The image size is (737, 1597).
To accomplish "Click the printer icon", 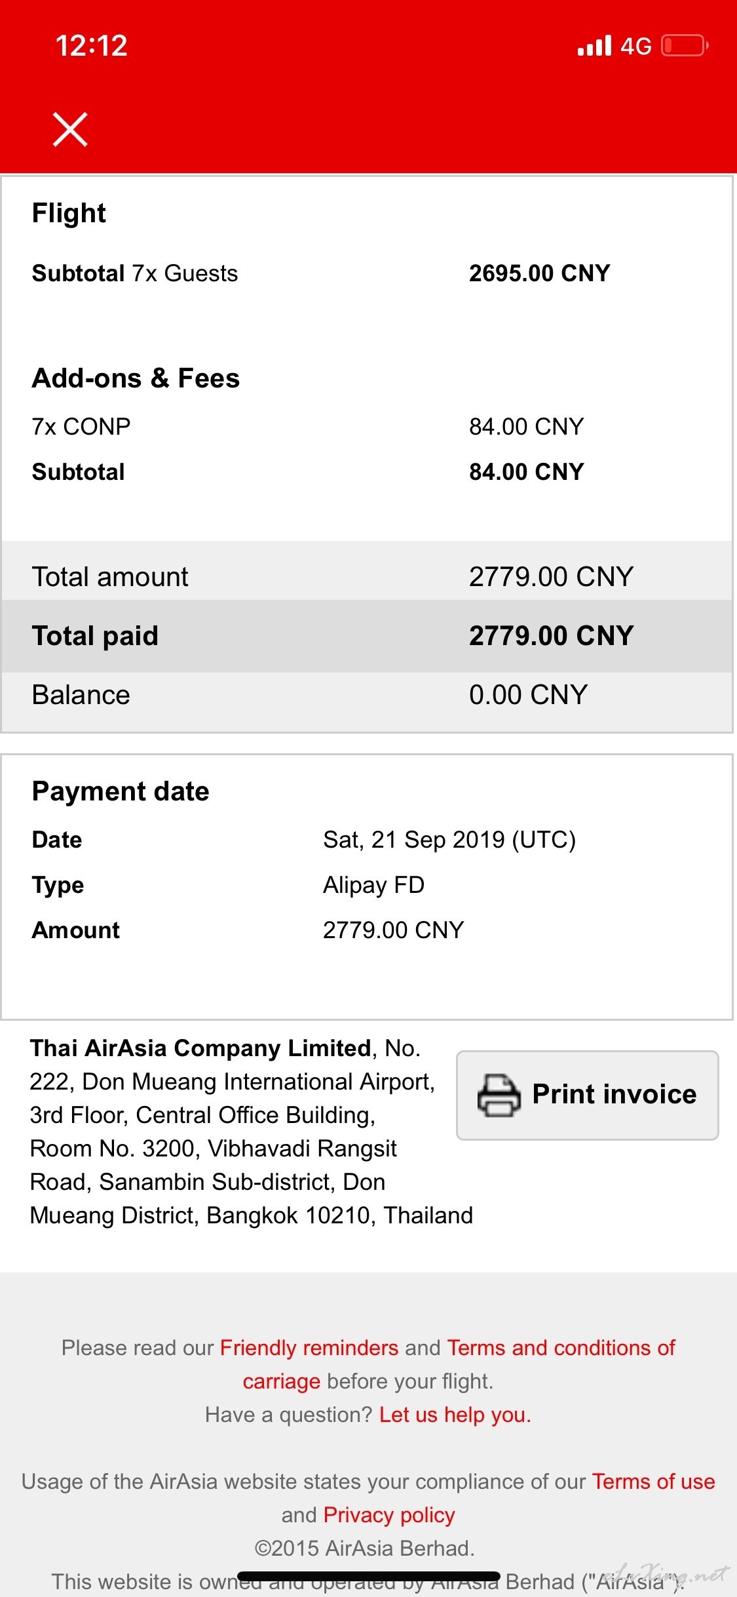I will pos(499,1095).
